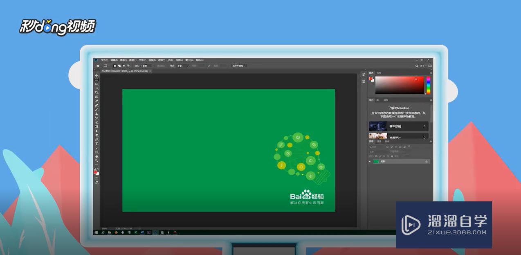Click the foreground red color swatch in toolbox
Viewport: 521px width, 255px height.
(96, 172)
